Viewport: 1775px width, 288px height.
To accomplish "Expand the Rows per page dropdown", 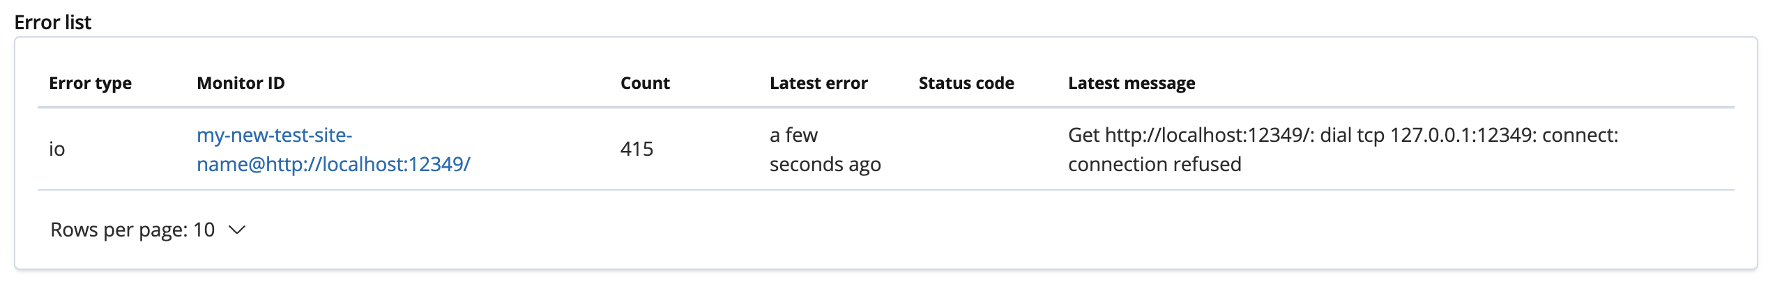I will [x=148, y=230].
